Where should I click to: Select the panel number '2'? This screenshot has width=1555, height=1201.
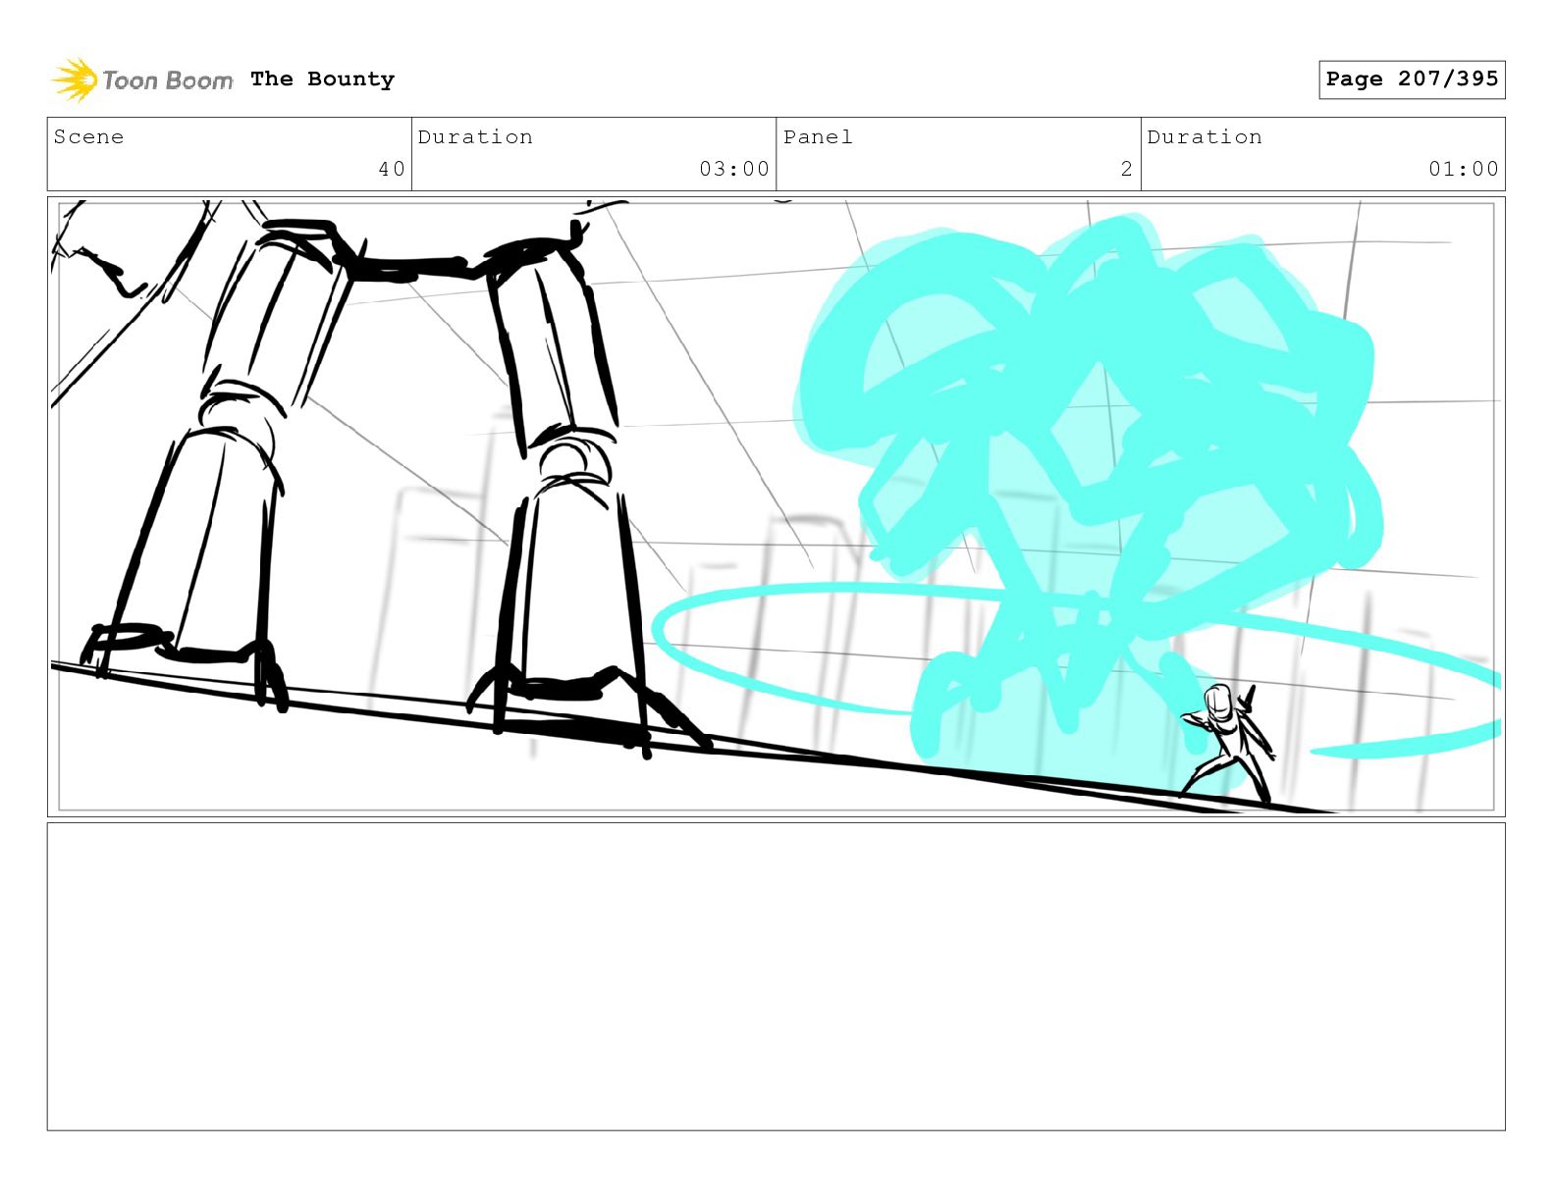(1127, 169)
